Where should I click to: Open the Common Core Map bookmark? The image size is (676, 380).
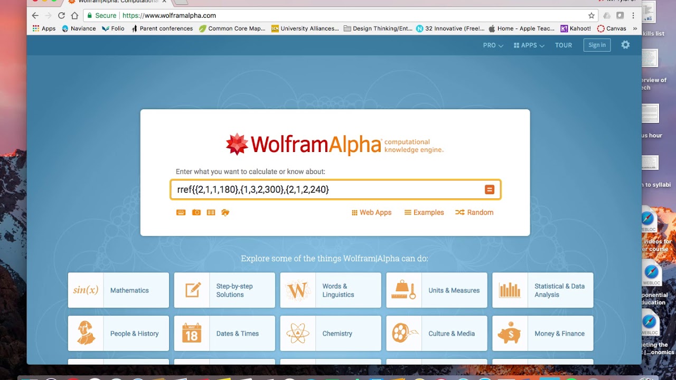[x=232, y=28]
